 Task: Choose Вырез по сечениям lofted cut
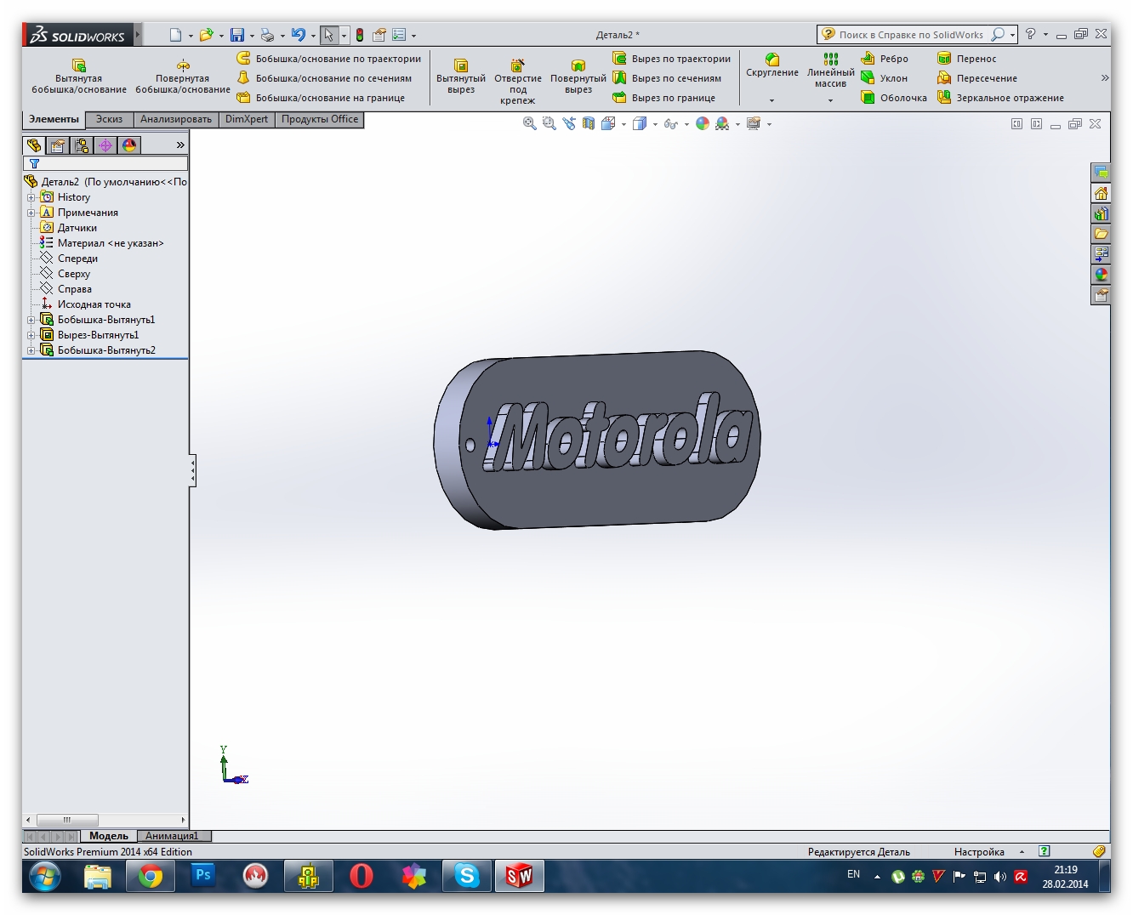point(667,78)
